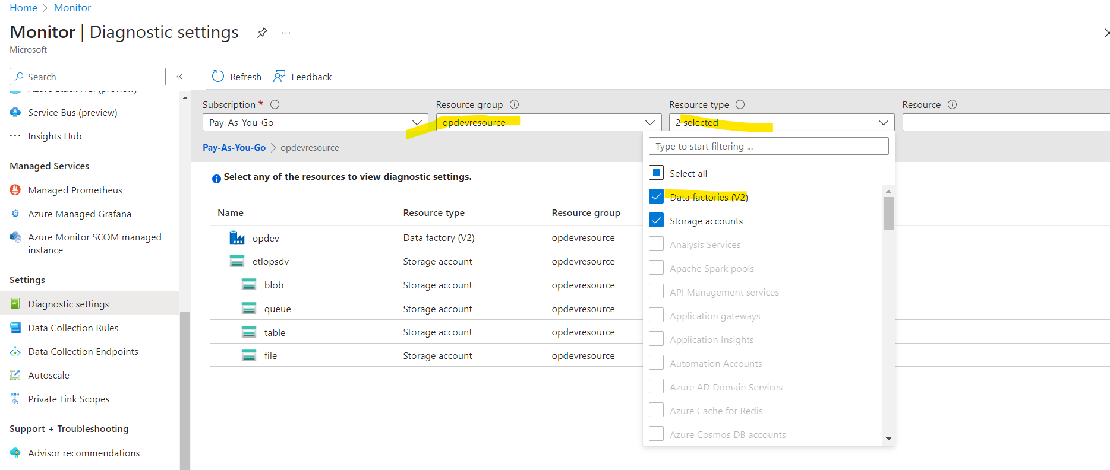Click the Pay-As-You-Go breadcrumb link
1110x470 pixels.
coord(234,147)
